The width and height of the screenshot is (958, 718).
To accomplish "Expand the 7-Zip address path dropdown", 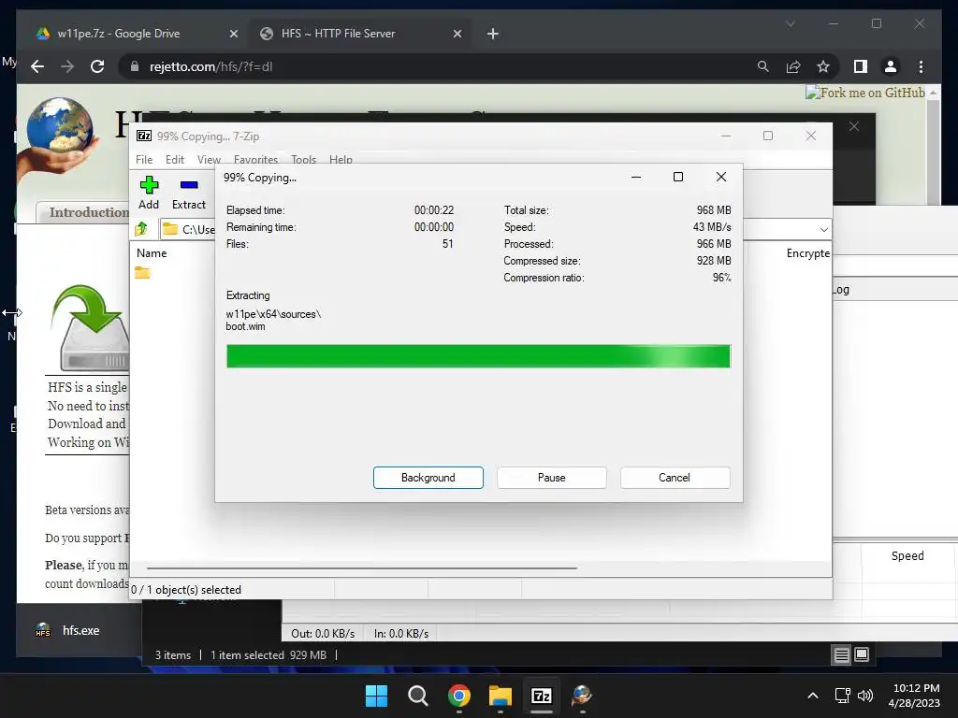I will click(823, 230).
